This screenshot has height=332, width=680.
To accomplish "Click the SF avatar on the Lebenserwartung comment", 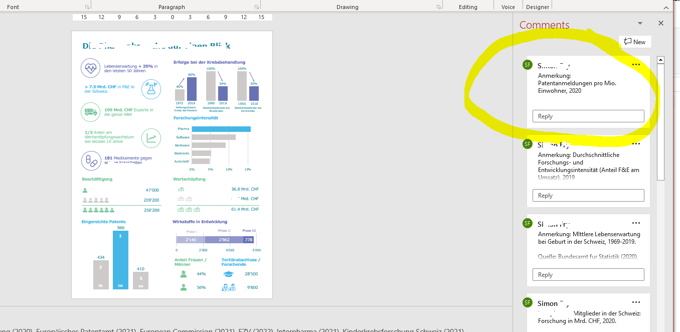I will click(x=527, y=223).
